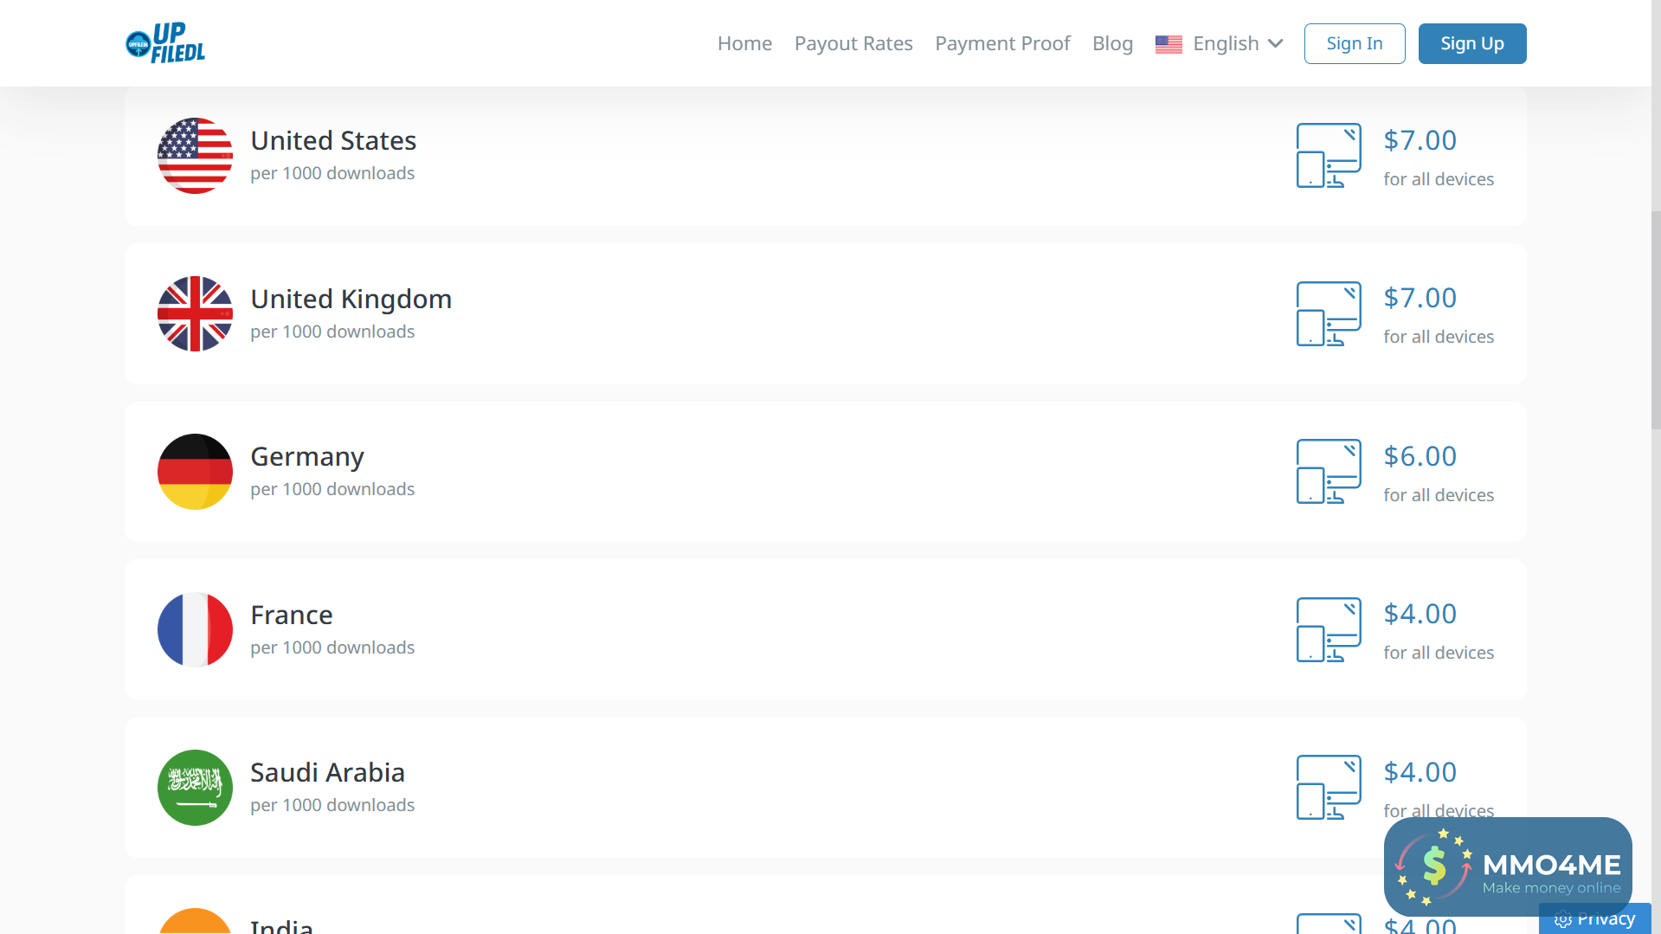Click the chevron next to English
Screen dimensions: 1661x934
[1275, 43]
